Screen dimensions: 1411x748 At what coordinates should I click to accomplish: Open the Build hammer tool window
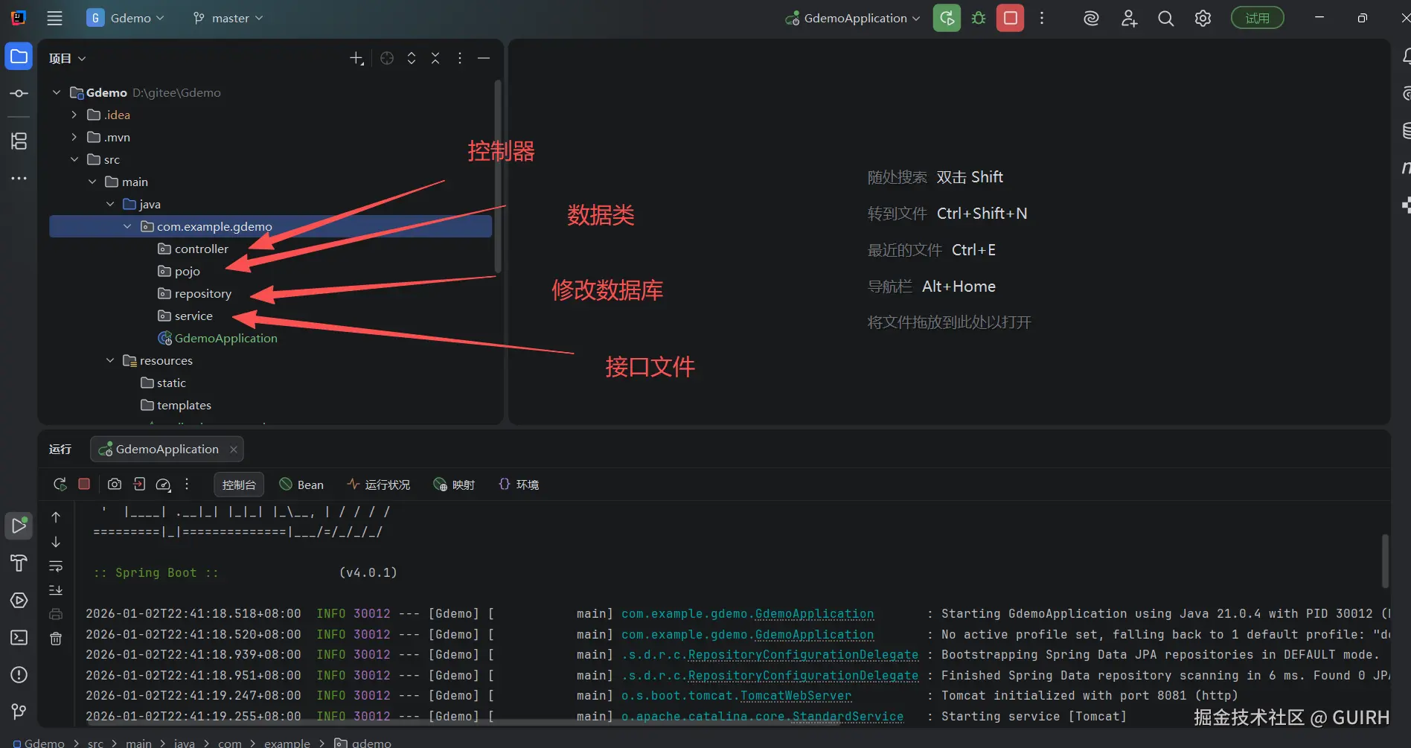pos(19,563)
